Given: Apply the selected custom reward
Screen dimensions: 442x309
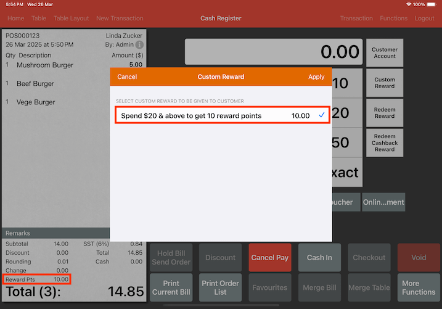Looking at the screenshot, I should click(316, 76).
